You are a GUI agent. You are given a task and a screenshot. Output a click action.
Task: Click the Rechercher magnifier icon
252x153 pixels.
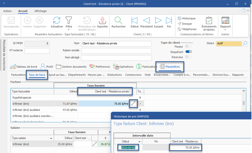coord(119,20)
